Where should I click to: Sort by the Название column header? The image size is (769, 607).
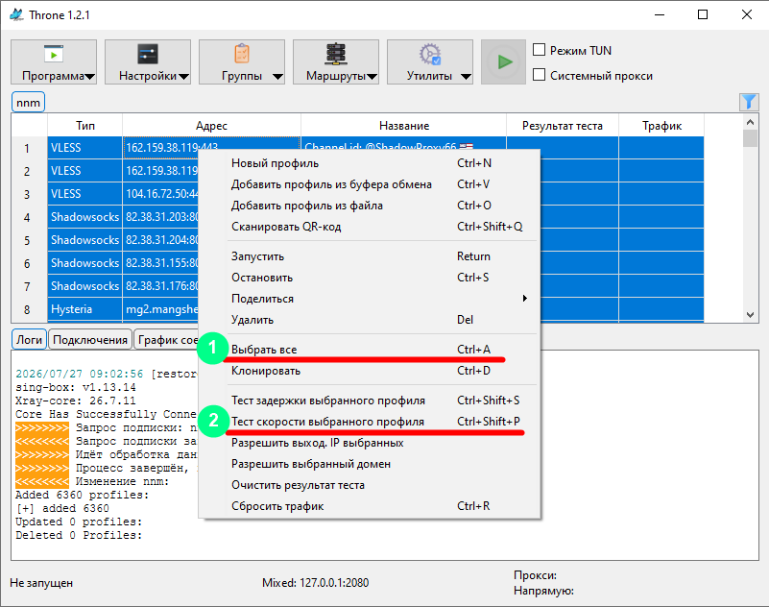point(403,126)
